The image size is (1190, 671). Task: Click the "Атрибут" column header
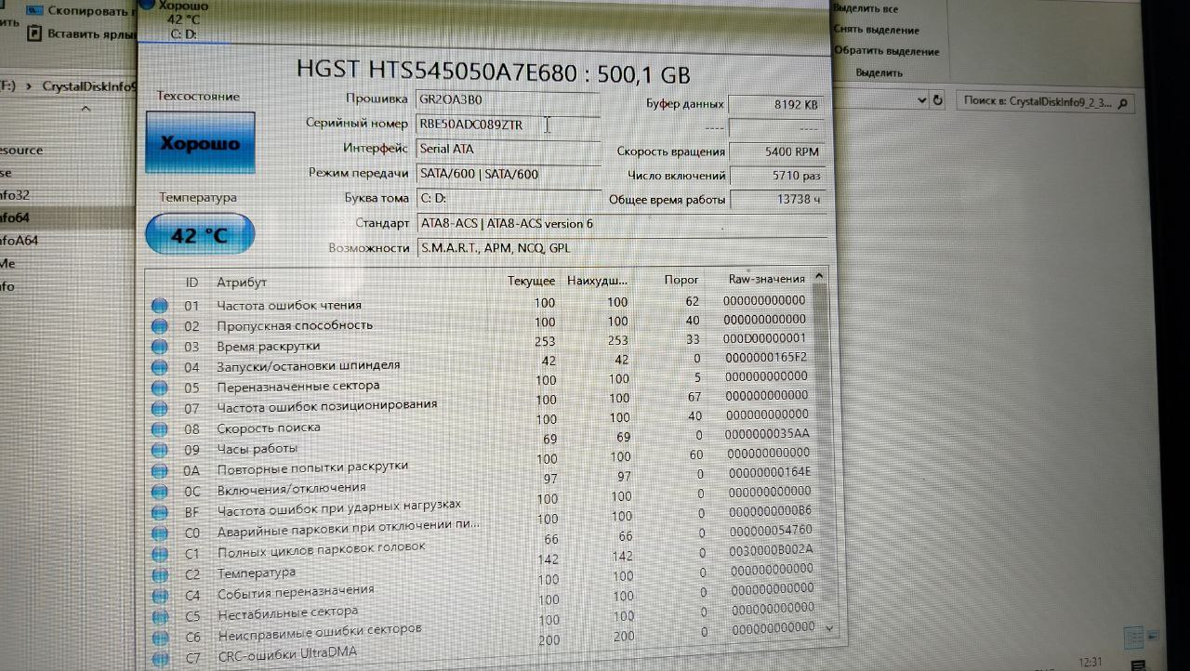click(242, 282)
